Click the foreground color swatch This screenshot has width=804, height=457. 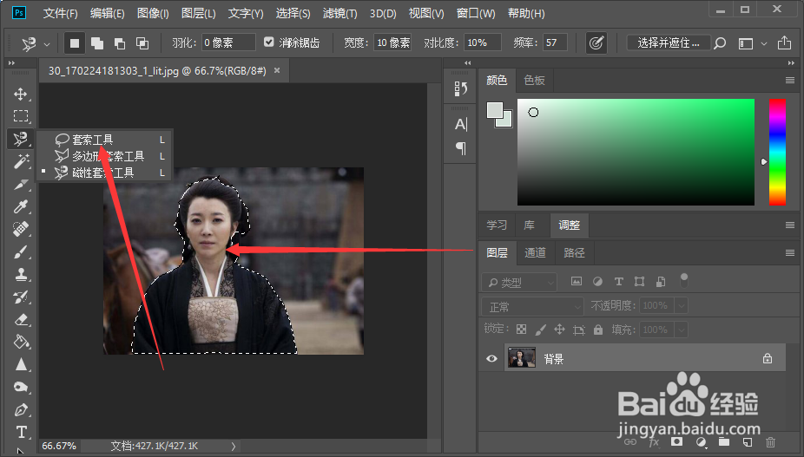pos(495,111)
